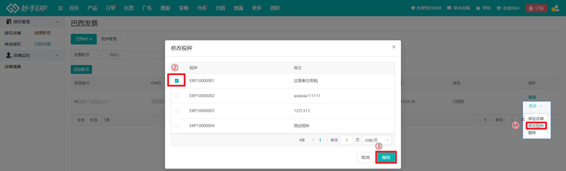
Task: Click the 数据同步 sync icon
Action: pyautogui.click(x=499, y=8)
